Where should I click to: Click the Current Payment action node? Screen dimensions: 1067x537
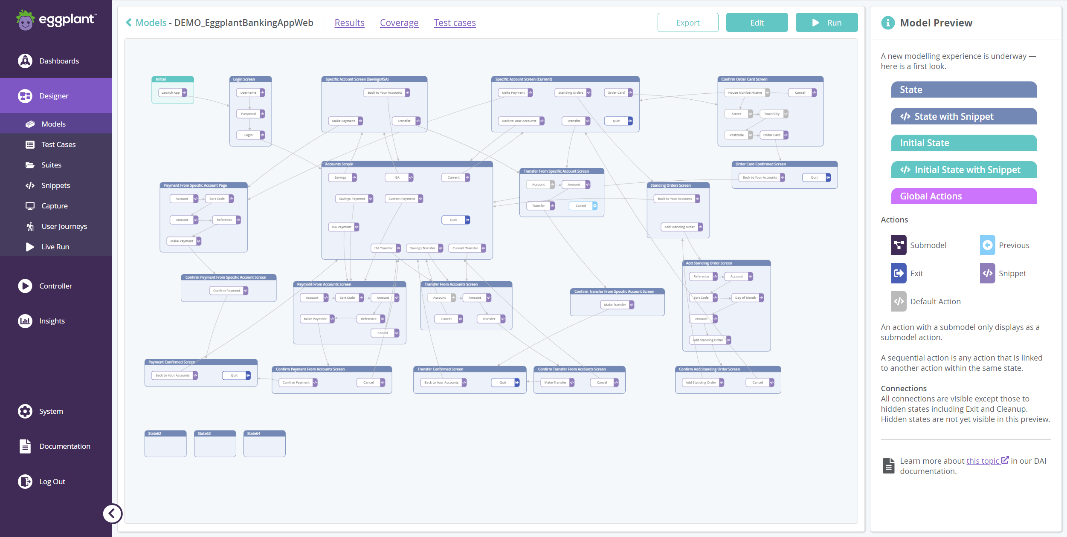pos(404,199)
